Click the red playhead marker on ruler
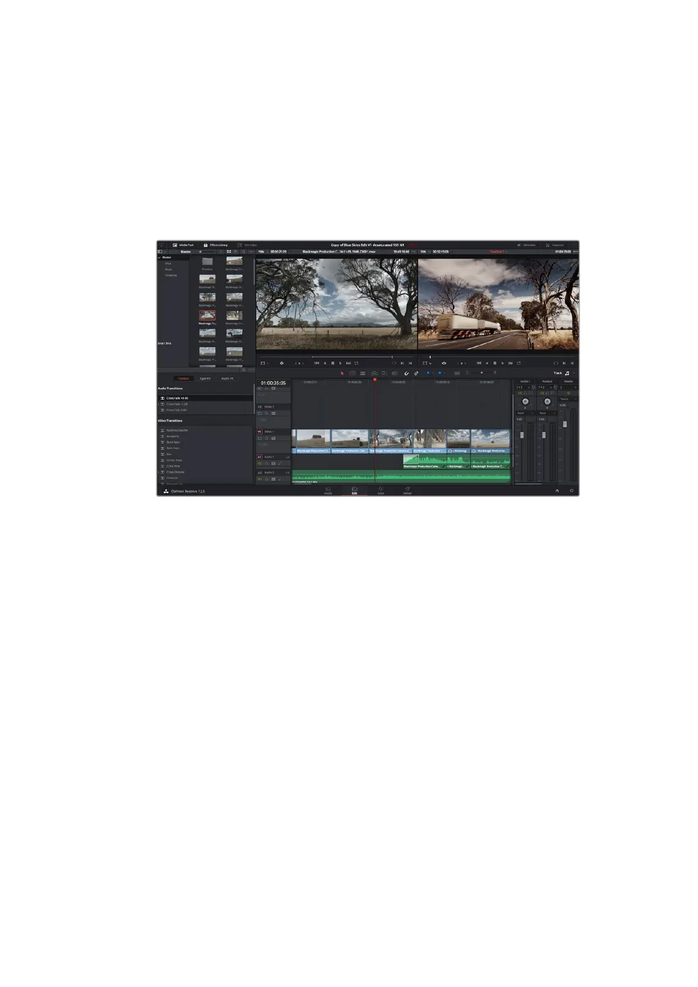 point(375,380)
